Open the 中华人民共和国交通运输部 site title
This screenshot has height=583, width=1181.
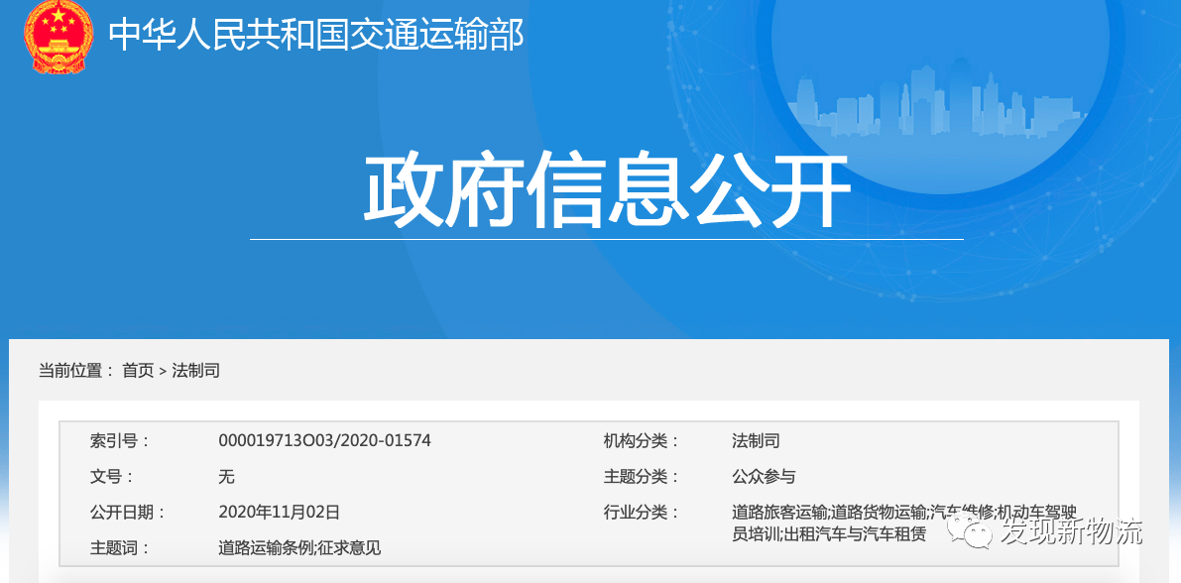315,36
